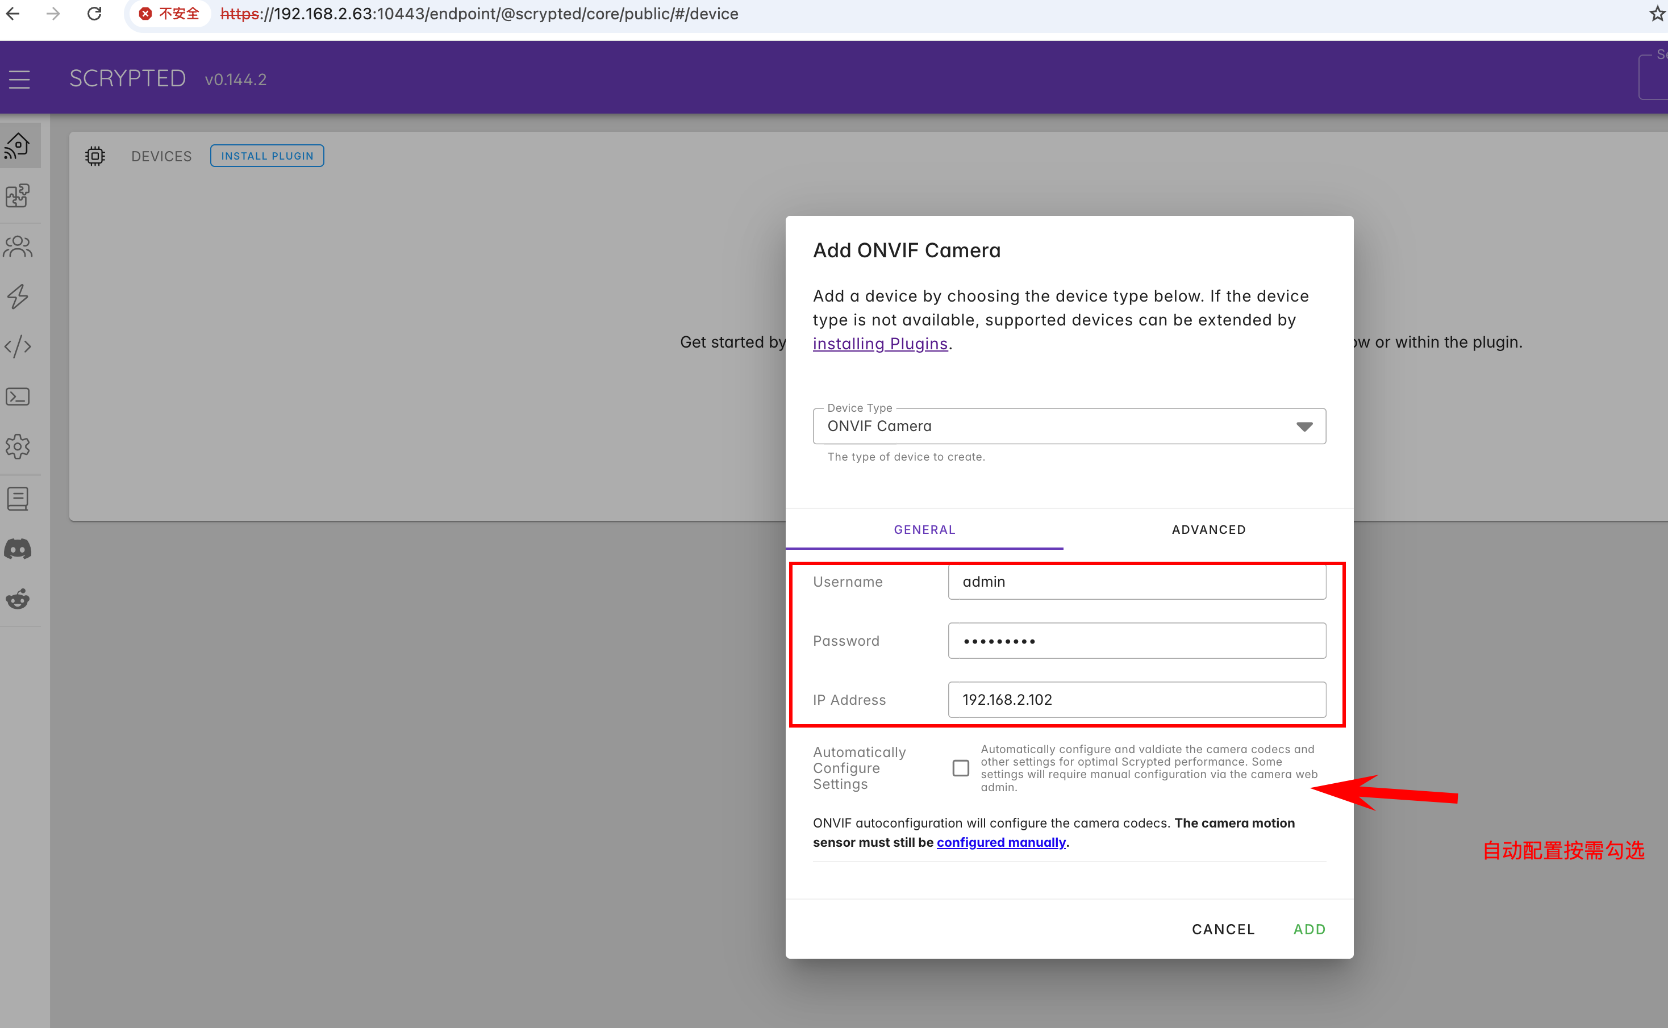Cancel the Add ONVIF Camera dialog

coord(1223,929)
